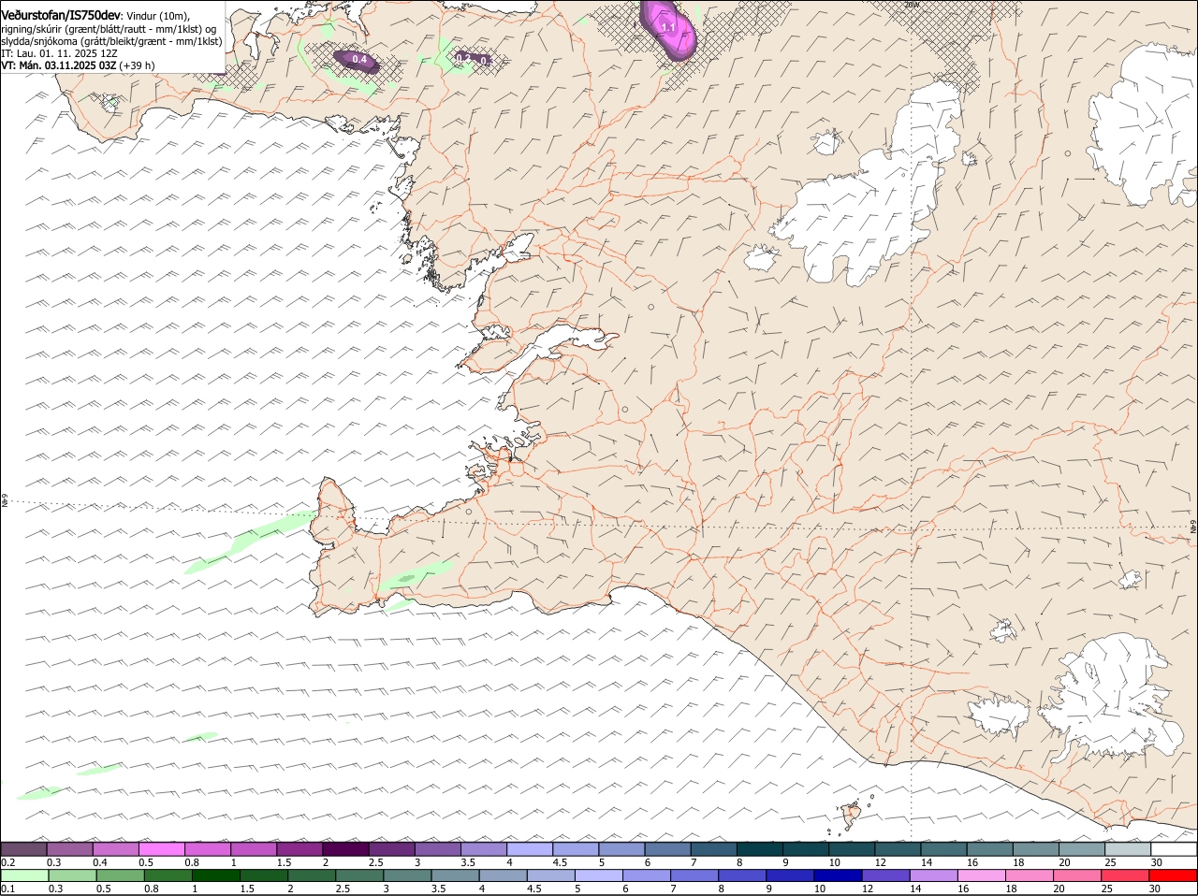Click the Vestmannaeyjar island off the south coast
Screen dimensions: 1198x896
point(852,817)
